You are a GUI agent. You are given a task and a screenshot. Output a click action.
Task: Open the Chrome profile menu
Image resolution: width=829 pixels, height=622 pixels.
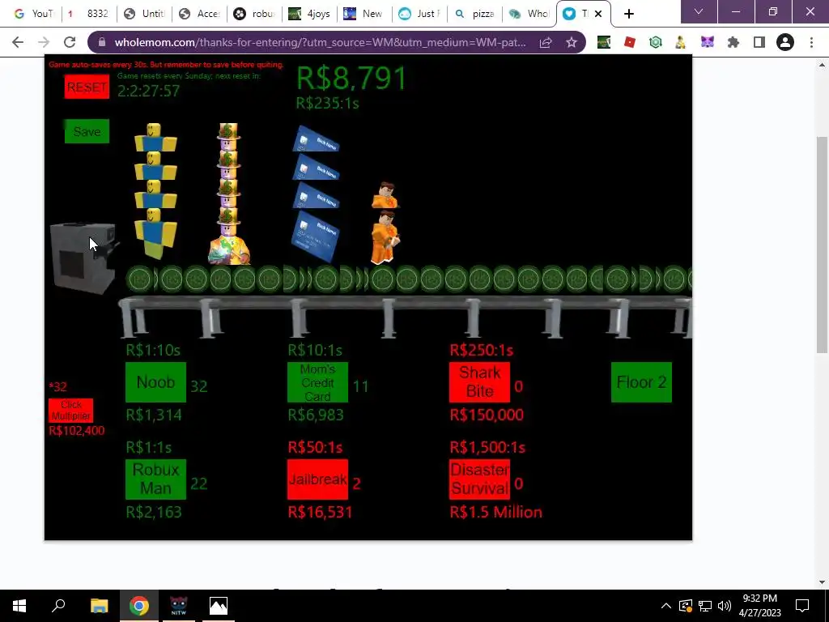(785, 42)
